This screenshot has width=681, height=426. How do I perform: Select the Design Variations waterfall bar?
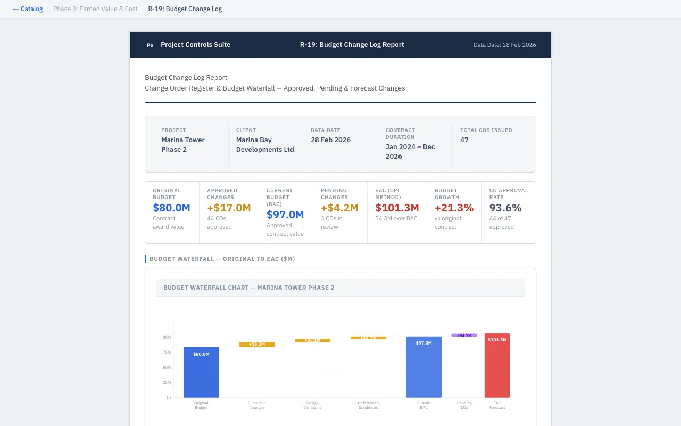click(312, 340)
